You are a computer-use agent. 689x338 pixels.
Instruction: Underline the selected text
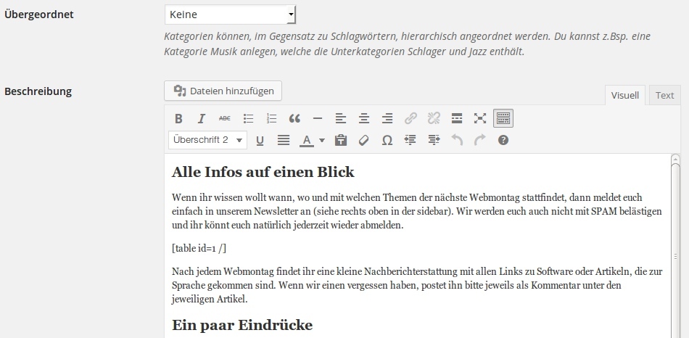pos(260,140)
